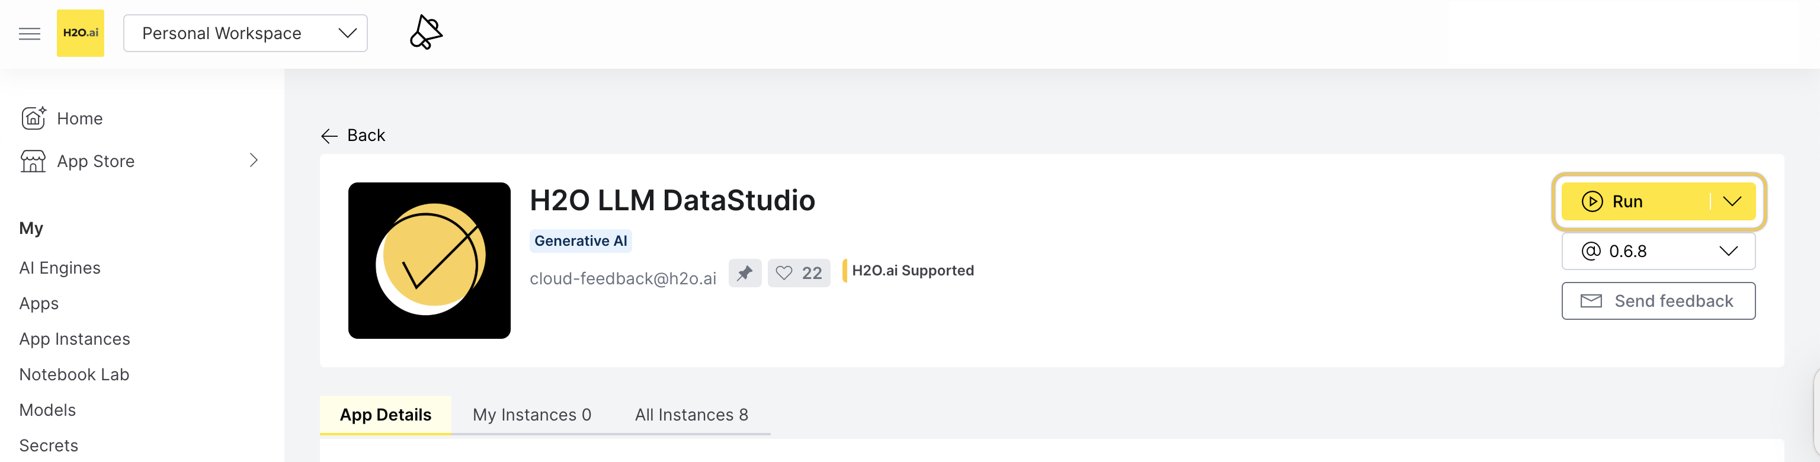Click the H2O.ai logo
Screen dimensions: 1820x462
81,33
